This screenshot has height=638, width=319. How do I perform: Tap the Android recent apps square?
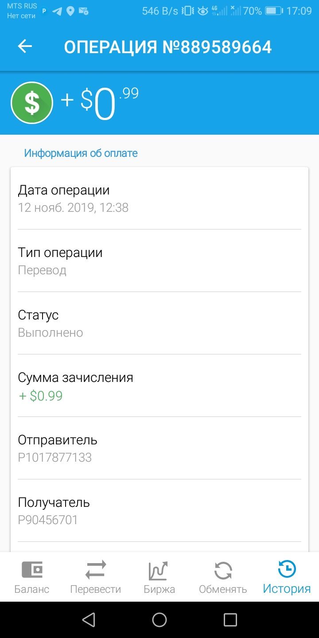(230, 620)
